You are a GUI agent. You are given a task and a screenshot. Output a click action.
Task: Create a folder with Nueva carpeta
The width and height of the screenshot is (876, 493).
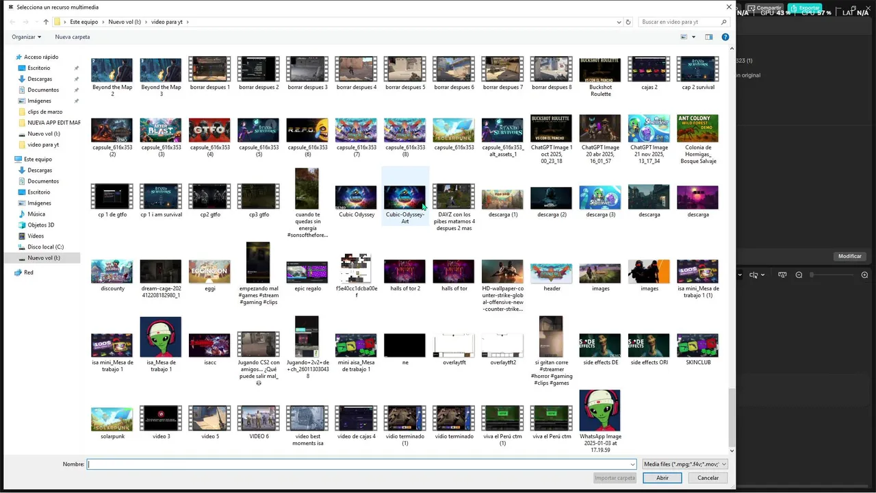click(x=73, y=37)
